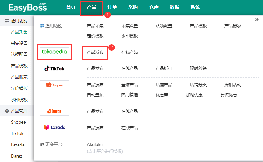263x162 pixels.
Task: Switch to the 仓库 menu
Action: click(x=154, y=7)
